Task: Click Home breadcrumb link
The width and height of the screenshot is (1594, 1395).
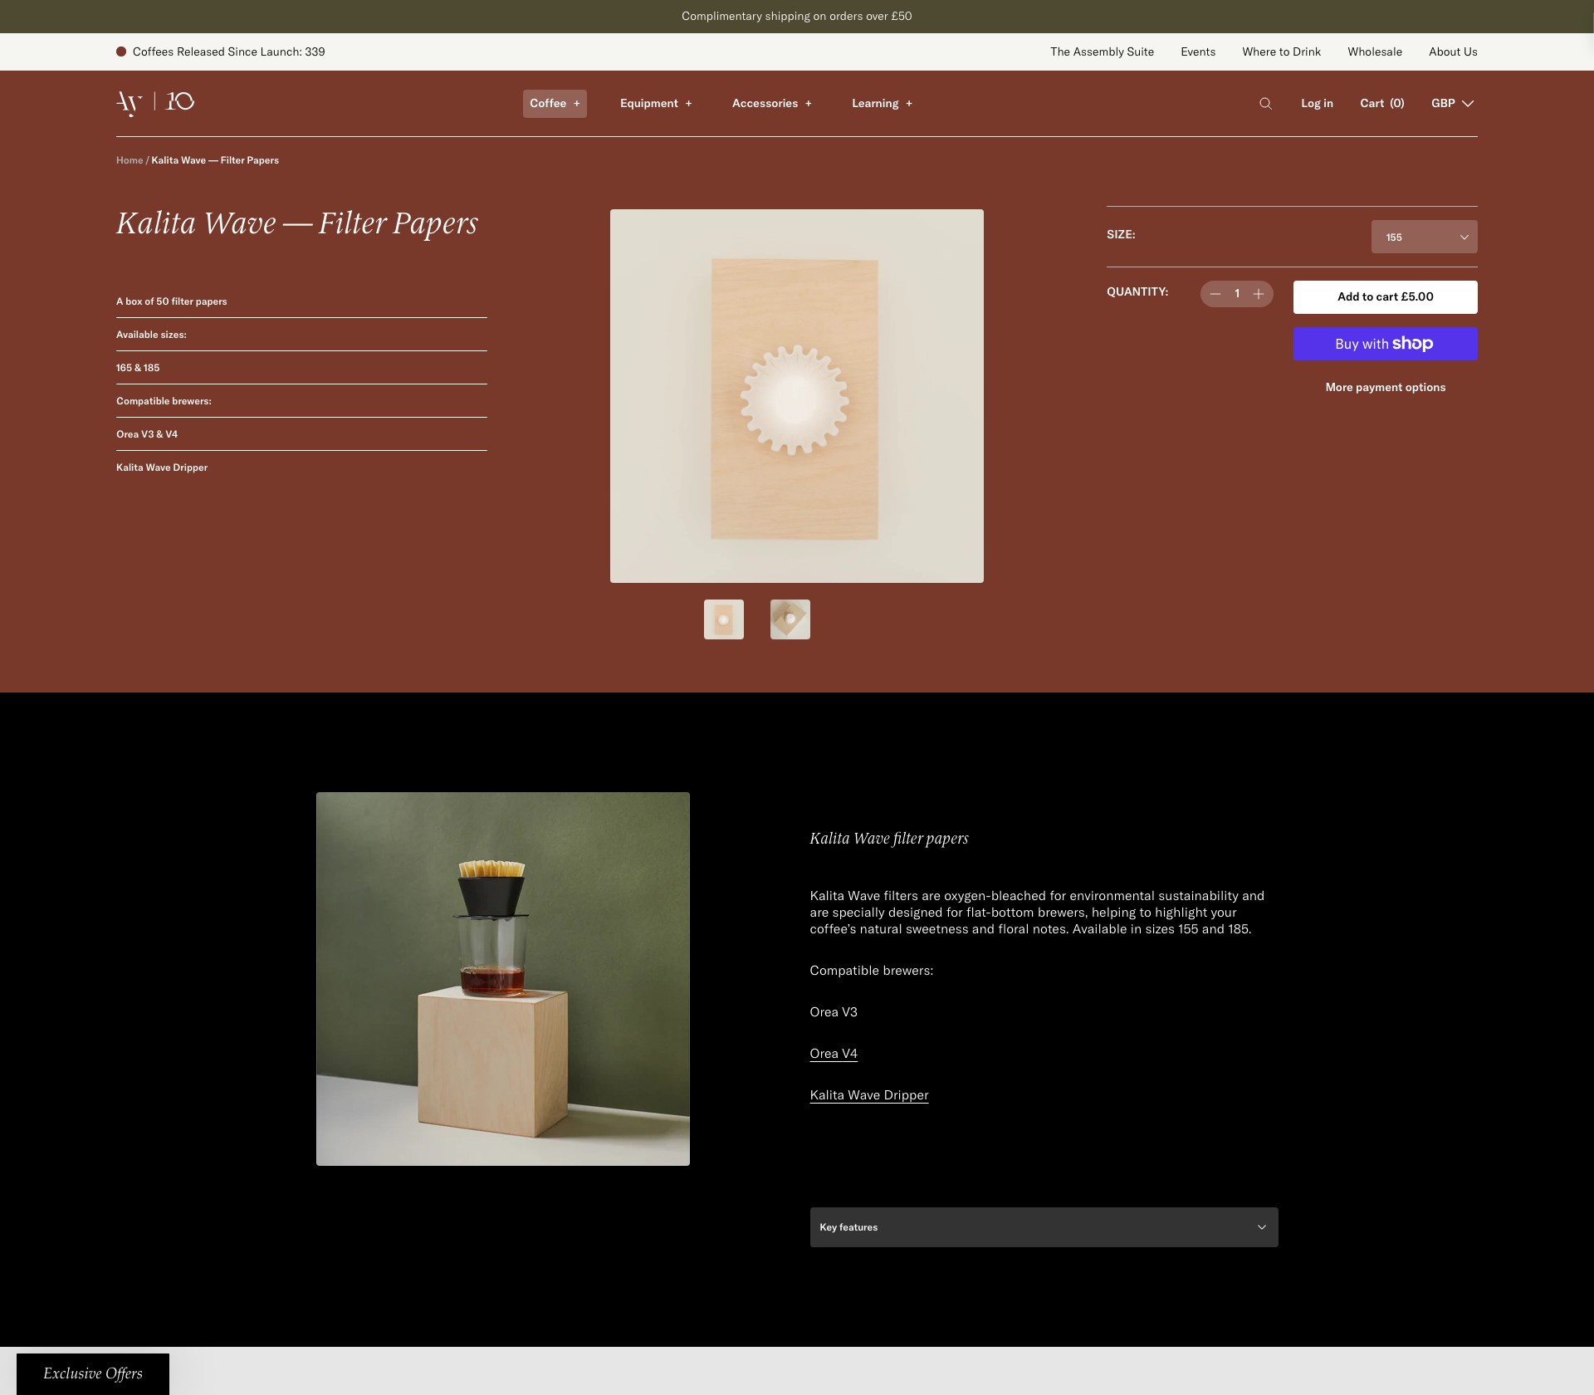Action: click(x=130, y=160)
